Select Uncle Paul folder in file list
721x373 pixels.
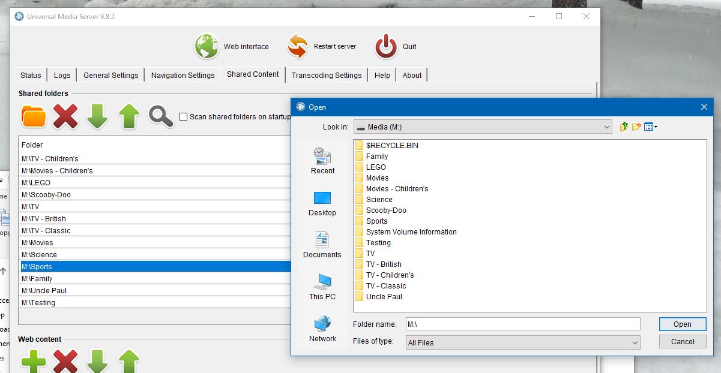click(x=379, y=297)
